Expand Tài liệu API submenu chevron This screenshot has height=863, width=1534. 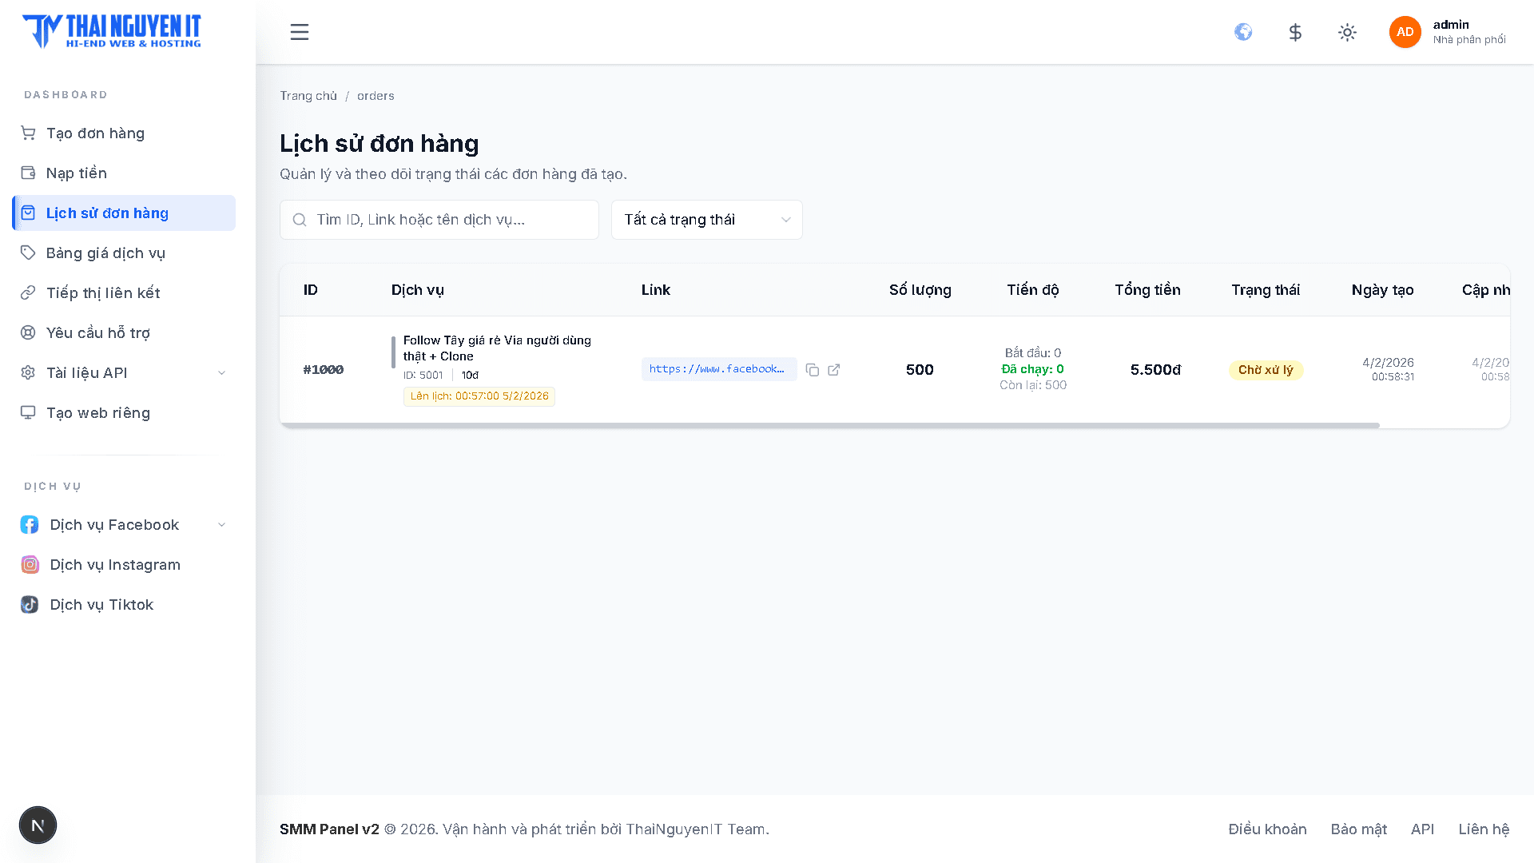coord(222,372)
